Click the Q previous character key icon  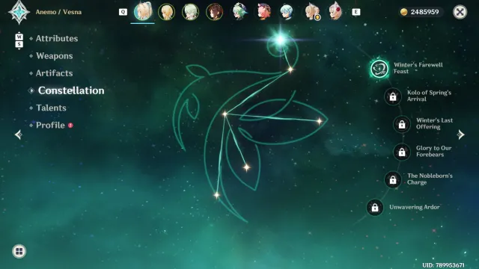click(123, 12)
